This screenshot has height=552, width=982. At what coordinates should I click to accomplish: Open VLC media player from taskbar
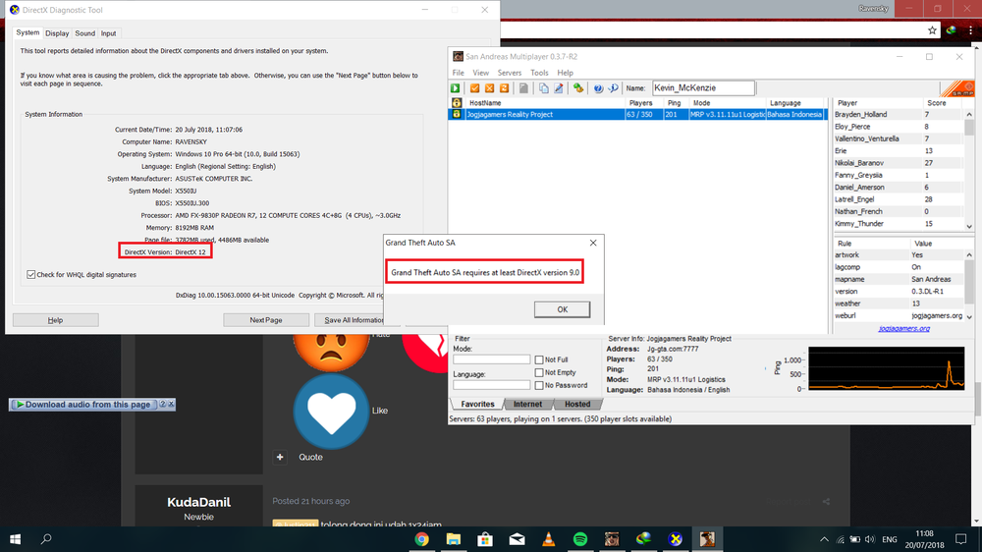(x=549, y=539)
